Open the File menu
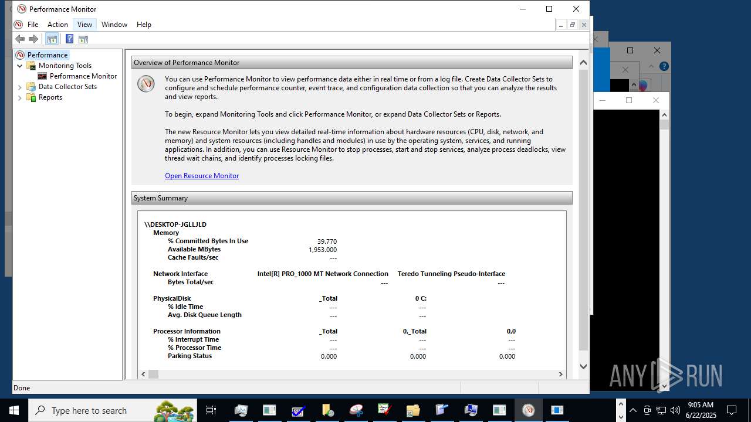The width and height of the screenshot is (751, 422). [33, 25]
